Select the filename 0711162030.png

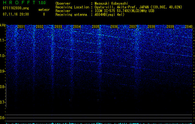[16, 8]
